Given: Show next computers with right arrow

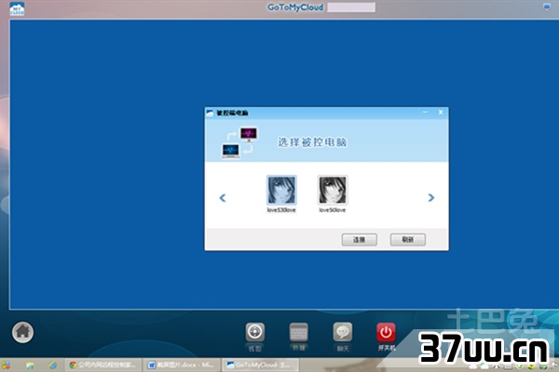Looking at the screenshot, I should pos(431,197).
